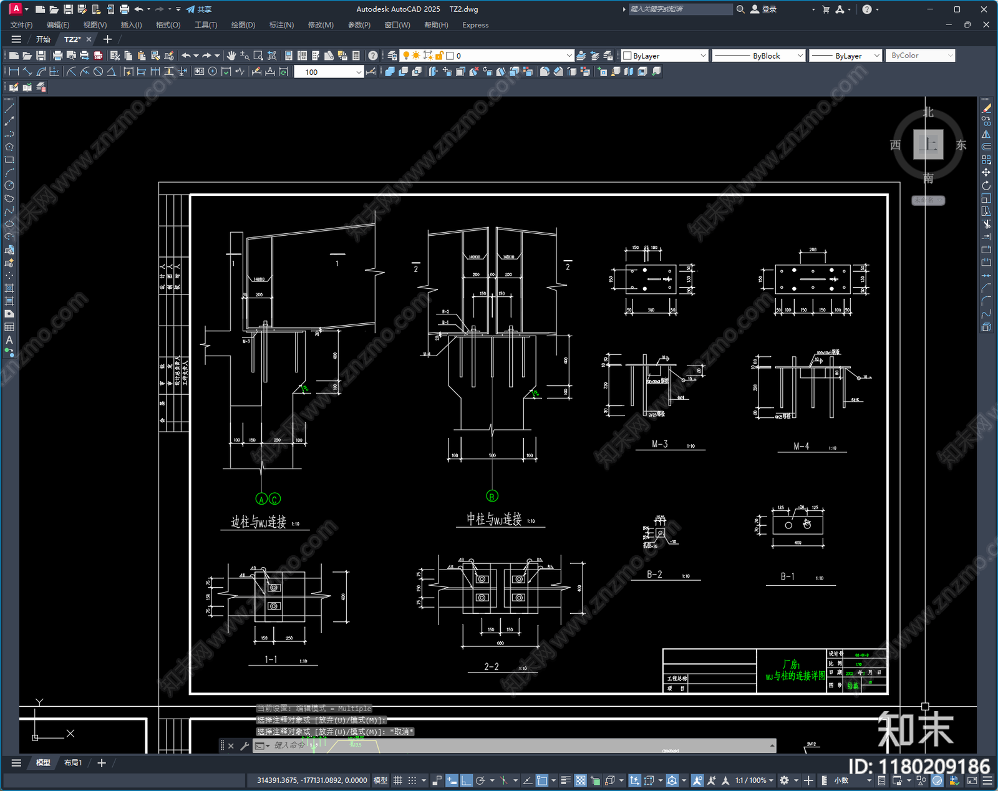Image resolution: width=998 pixels, height=791 pixels.
Task: Toggle snap mode in status bar
Action: (x=412, y=780)
